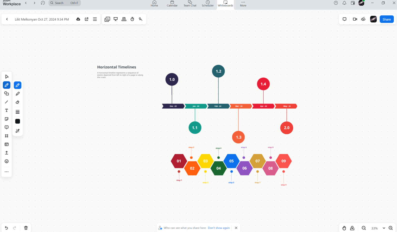Click the Upload icon in the sidebar
The image size is (397, 232).
[x=6, y=153]
